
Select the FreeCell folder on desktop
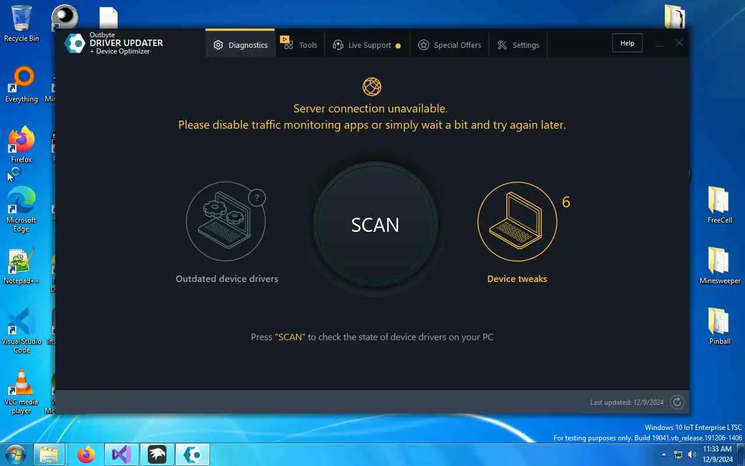[x=720, y=205]
